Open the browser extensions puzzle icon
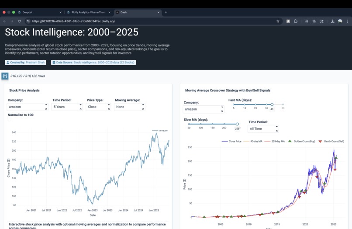The height and width of the screenshot is (229, 352). [296, 21]
